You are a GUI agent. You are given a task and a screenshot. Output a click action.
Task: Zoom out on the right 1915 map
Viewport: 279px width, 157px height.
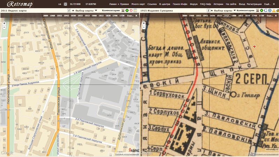(x=144, y=27)
